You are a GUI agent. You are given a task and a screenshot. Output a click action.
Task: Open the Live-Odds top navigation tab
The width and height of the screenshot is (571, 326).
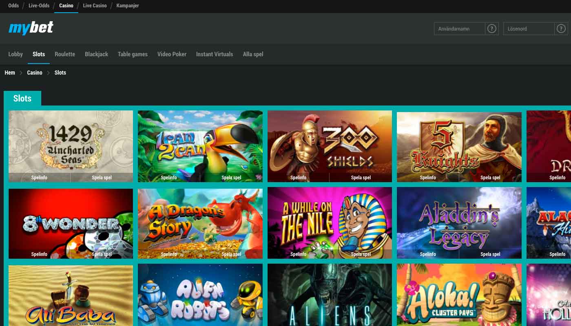39,6
